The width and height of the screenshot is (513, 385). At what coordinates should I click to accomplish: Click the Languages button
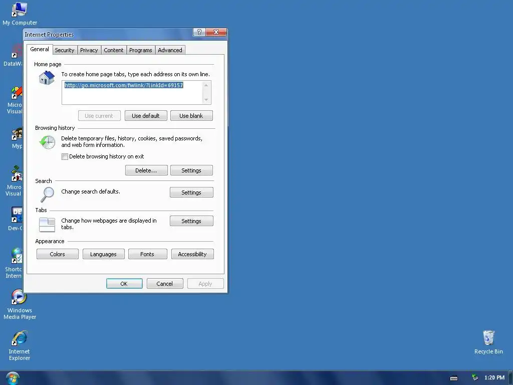(103, 254)
